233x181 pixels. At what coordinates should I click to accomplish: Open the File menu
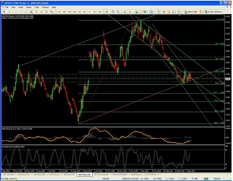coord(7,7)
